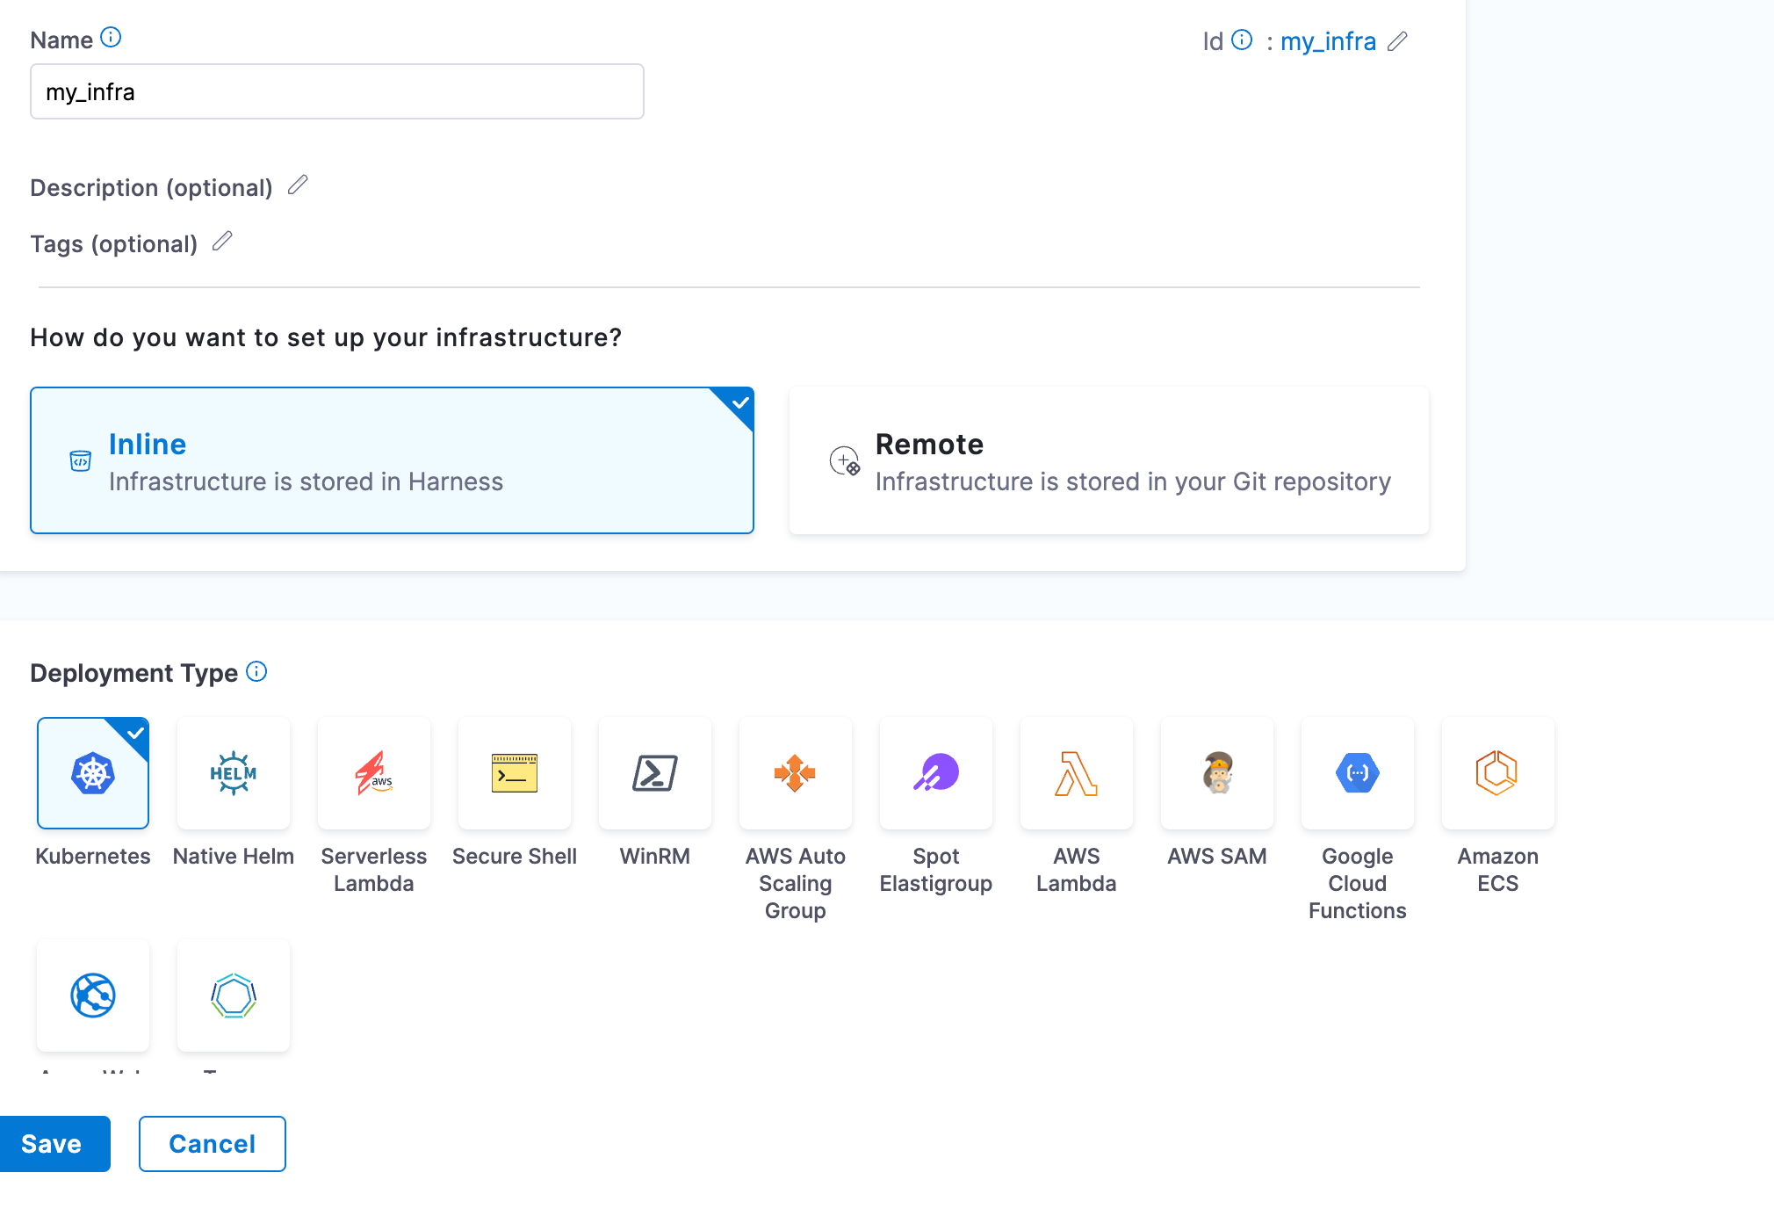Edit the Id my_infra pencil
Image resolution: width=1774 pixels, height=1216 pixels.
1397,41
